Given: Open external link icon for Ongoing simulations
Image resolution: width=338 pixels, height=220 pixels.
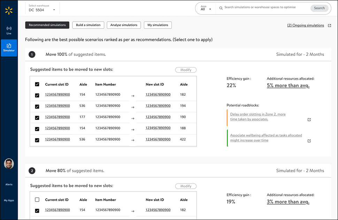Looking at the screenshot, I should coord(329,25).
